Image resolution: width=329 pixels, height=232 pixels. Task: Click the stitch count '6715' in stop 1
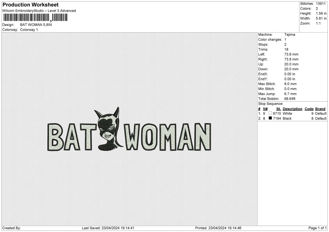277,113
